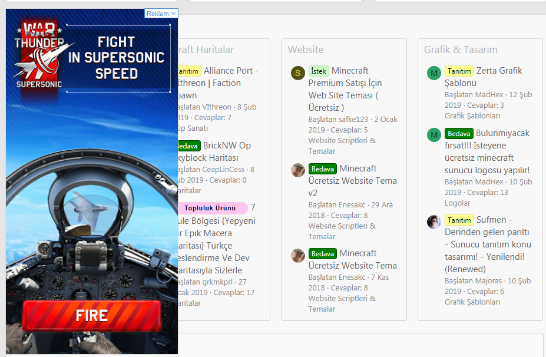Click the FIRE button in War Thunder ad
The image size is (546, 357).
(92, 316)
